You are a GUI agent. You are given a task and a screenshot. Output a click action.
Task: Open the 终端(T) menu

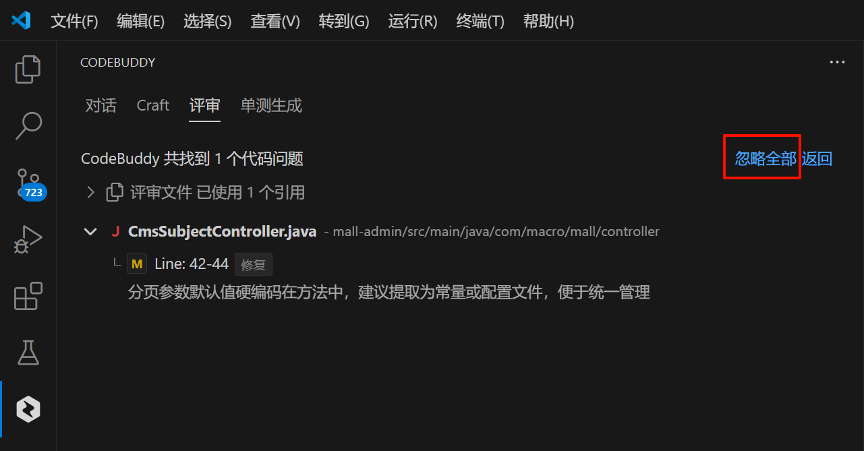click(x=480, y=21)
